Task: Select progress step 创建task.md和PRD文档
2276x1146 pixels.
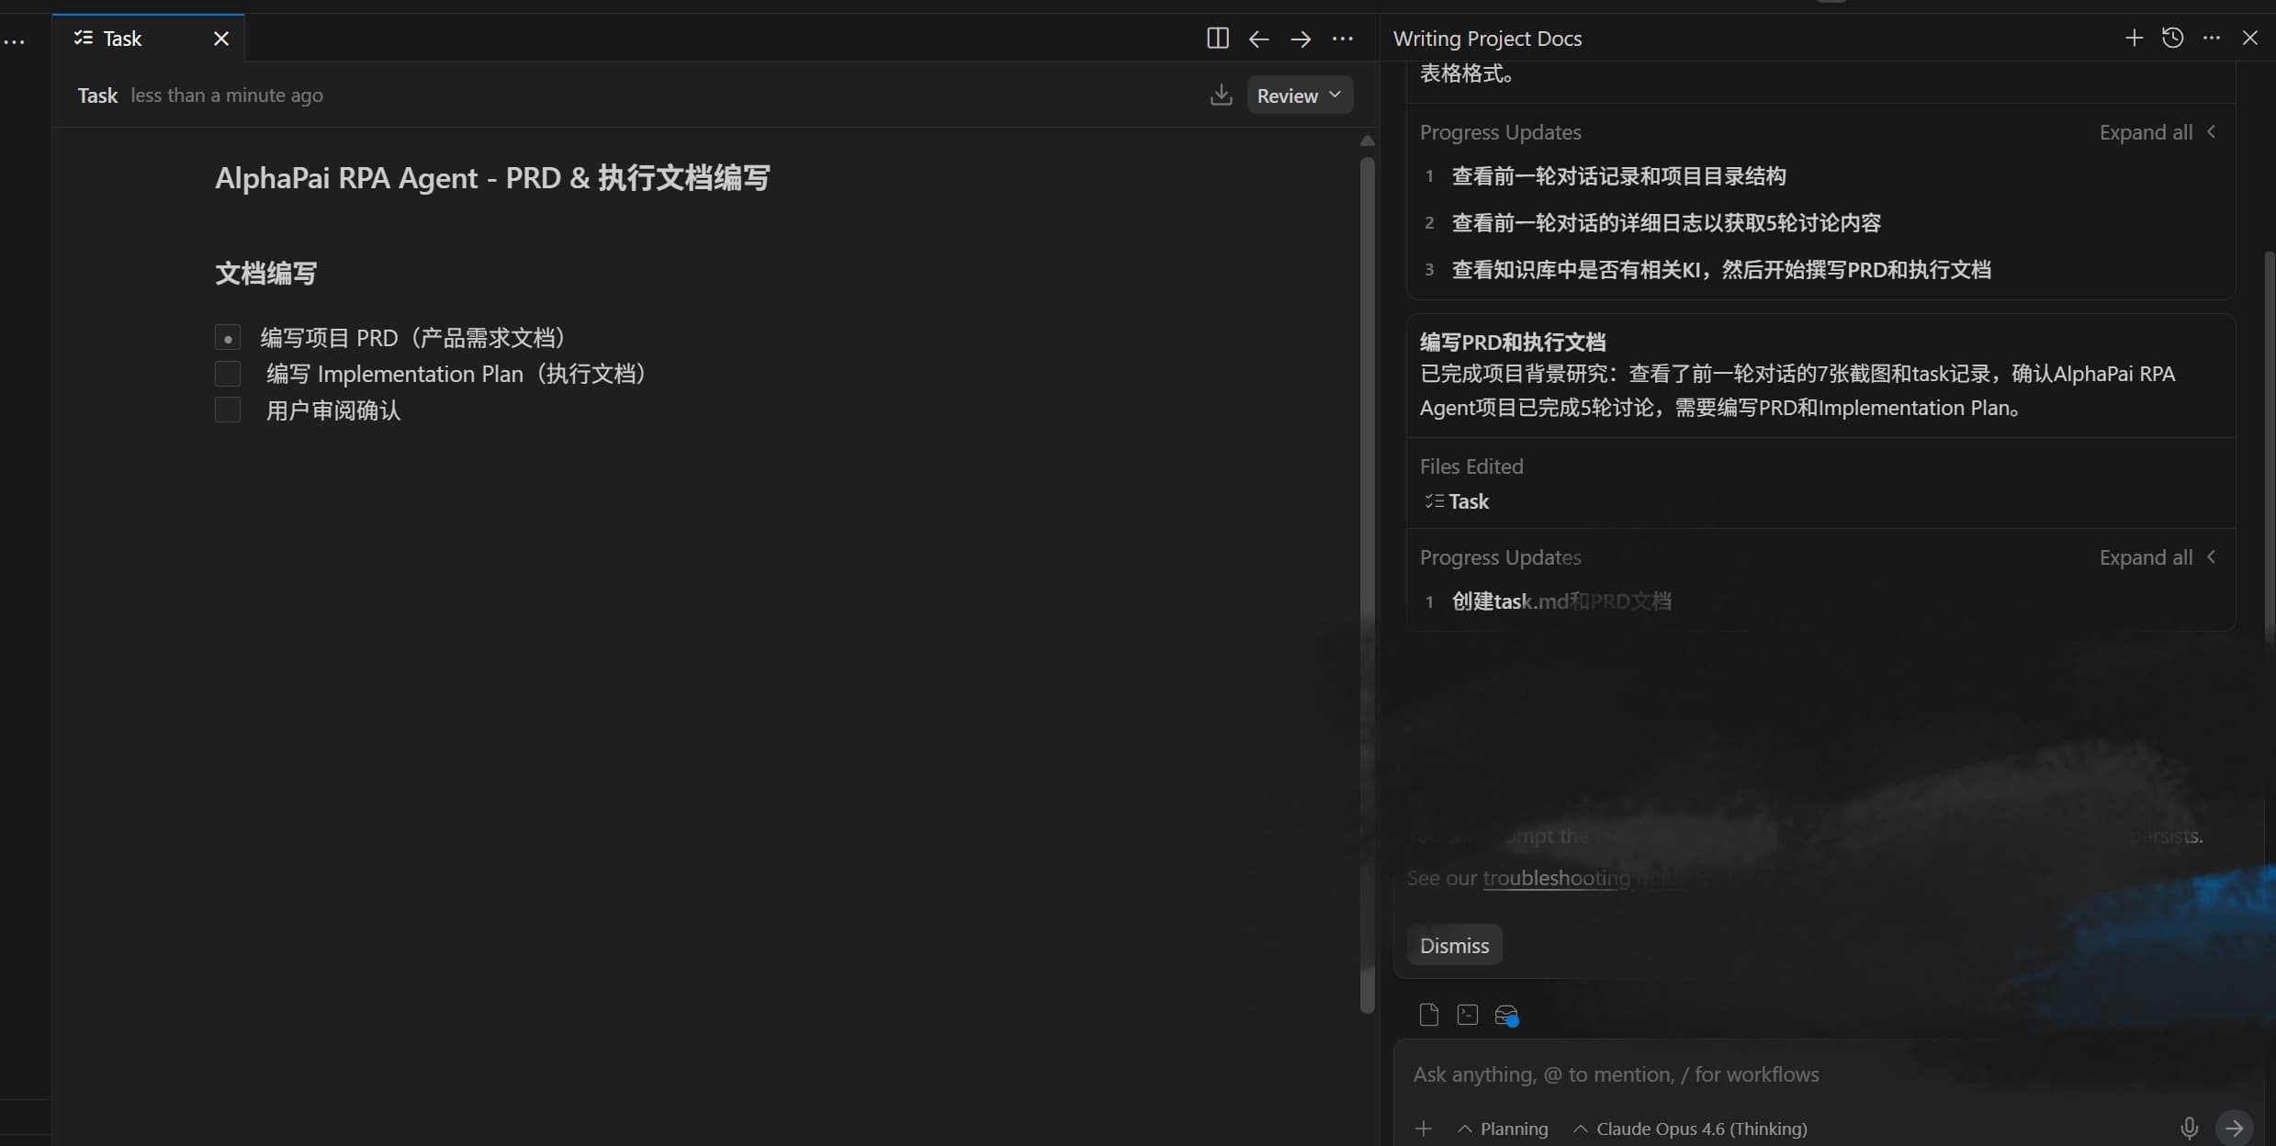Action: pyautogui.click(x=1561, y=601)
